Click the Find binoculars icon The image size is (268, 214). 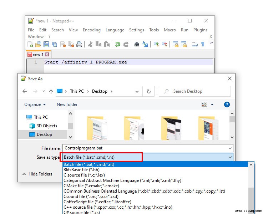click(x=137, y=45)
